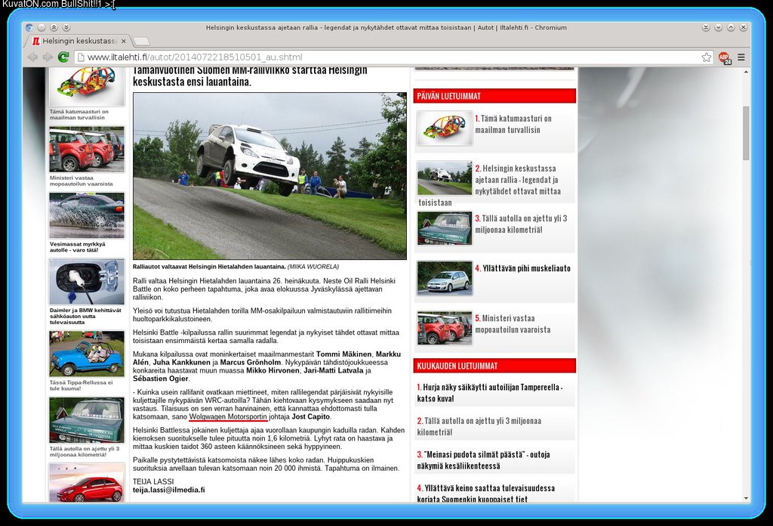The height and width of the screenshot is (526, 773).
Task: Click the browser back arrow
Action: [x=32, y=57]
